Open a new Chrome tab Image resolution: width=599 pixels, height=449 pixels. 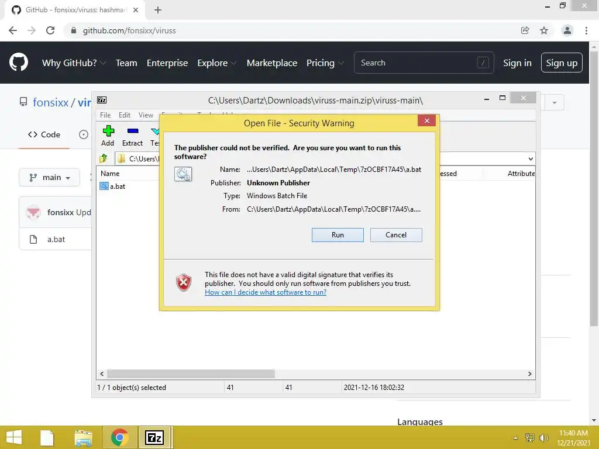[x=158, y=10]
